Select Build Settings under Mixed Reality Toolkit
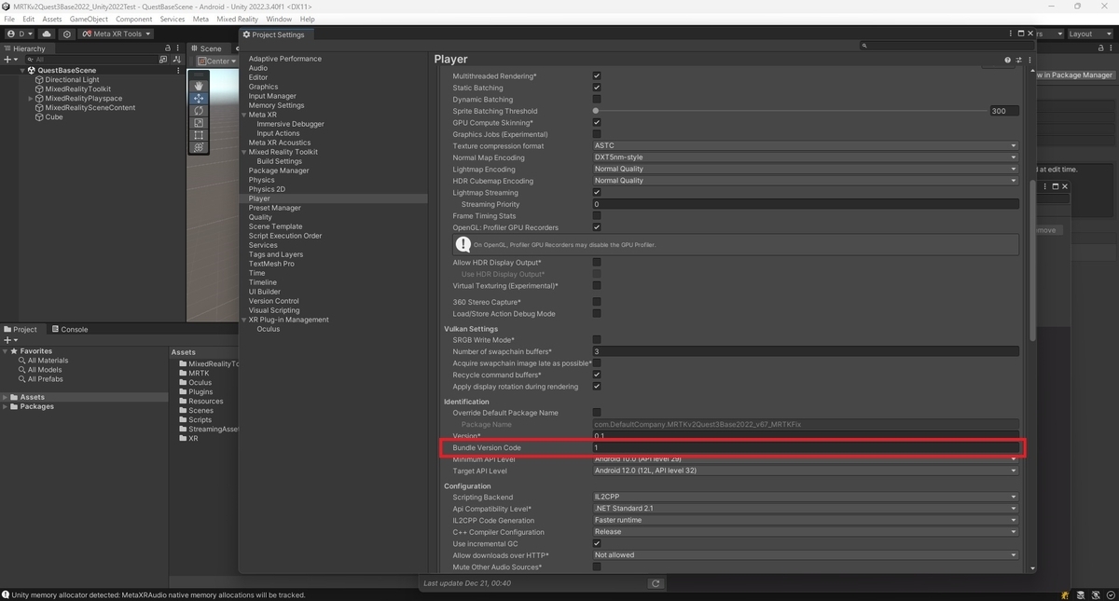 pyautogui.click(x=280, y=161)
